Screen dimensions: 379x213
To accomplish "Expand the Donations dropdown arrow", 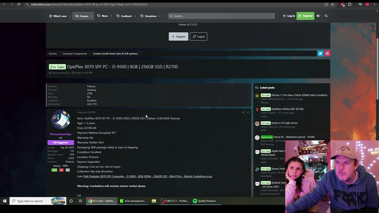I will coord(160,16).
